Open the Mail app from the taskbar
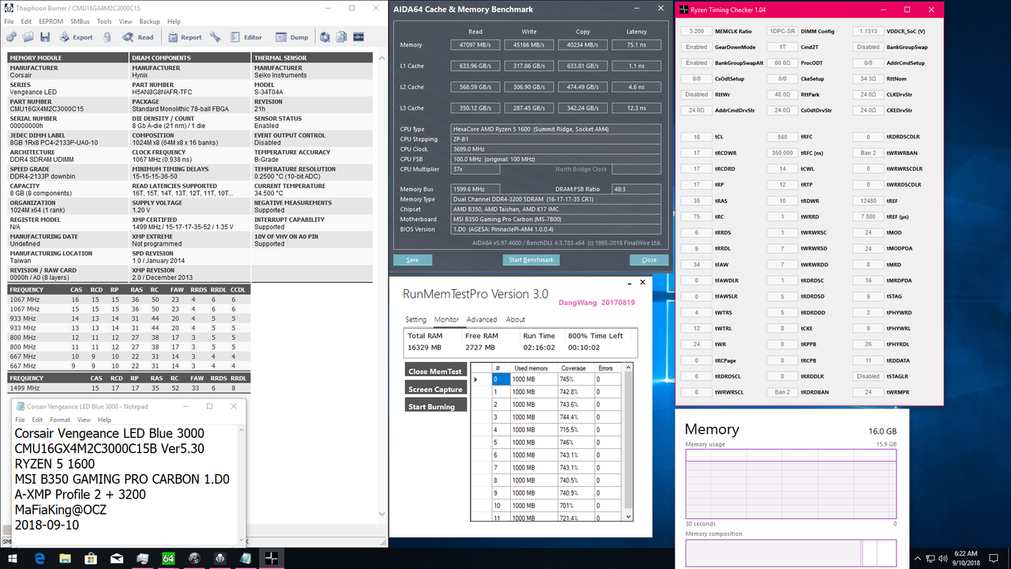 click(x=116, y=558)
